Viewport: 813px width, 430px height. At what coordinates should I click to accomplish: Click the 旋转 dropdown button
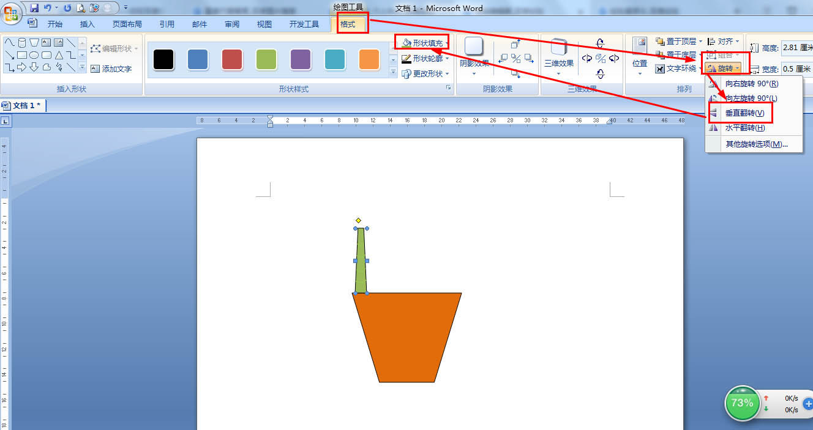724,69
